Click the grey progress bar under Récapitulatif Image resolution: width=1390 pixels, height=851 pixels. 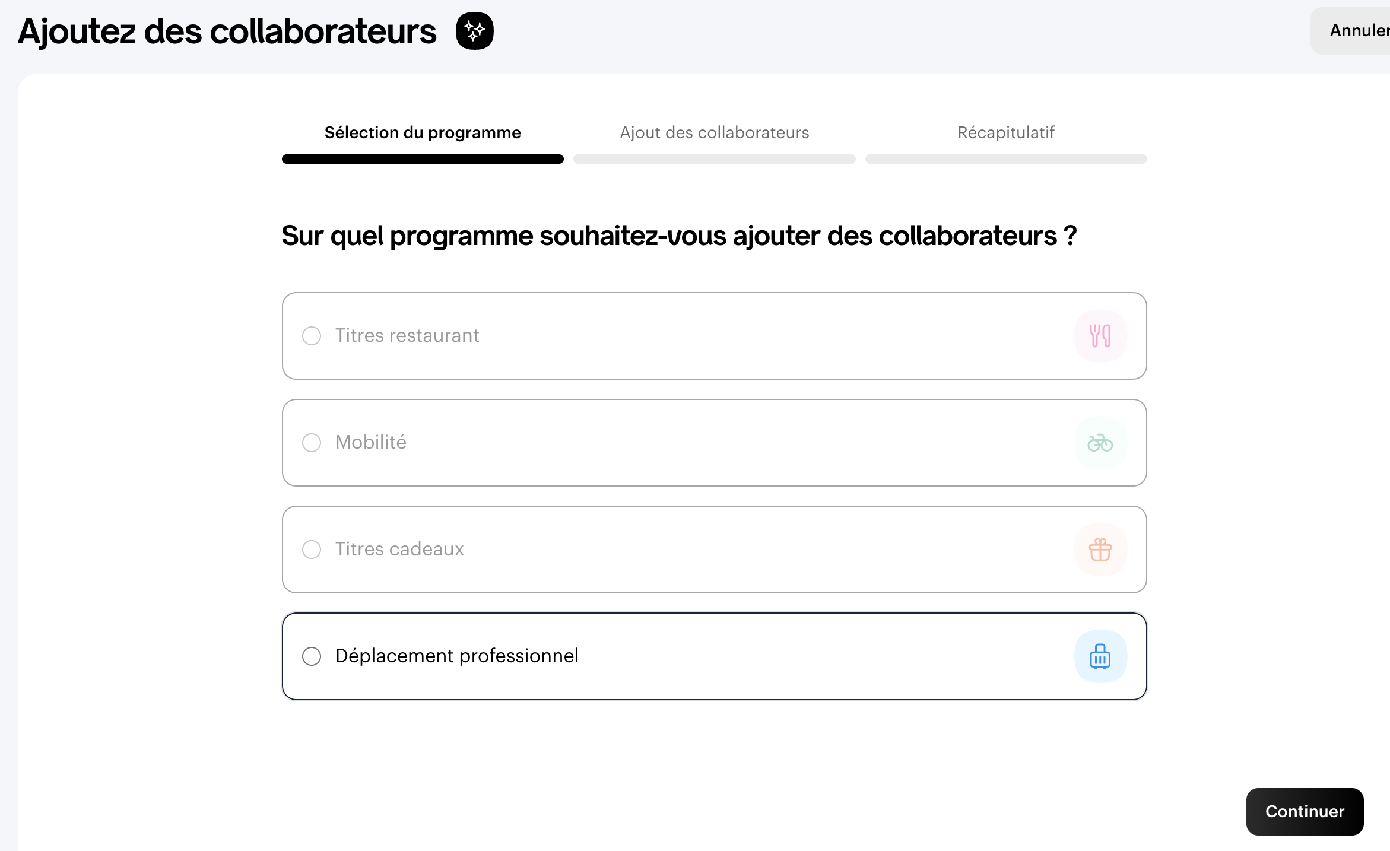[x=1005, y=159]
